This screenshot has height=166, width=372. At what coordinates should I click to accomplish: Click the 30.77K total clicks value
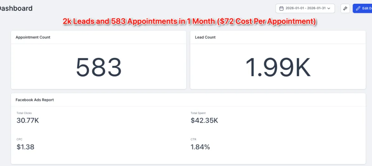point(28,120)
